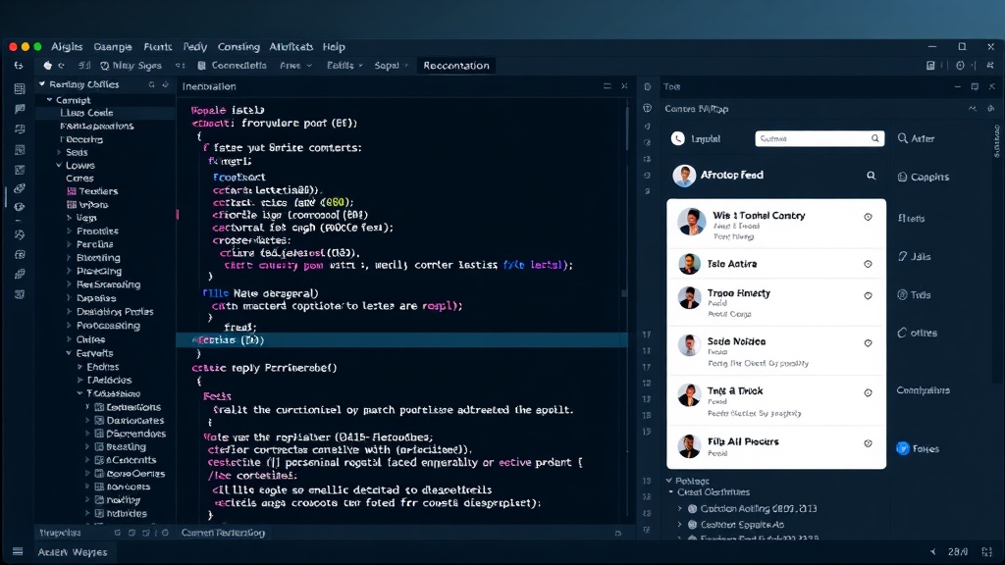1005x565 pixels.
Task: Toggle the circle icon on Tnlt a Trock row
Action: click(x=868, y=392)
